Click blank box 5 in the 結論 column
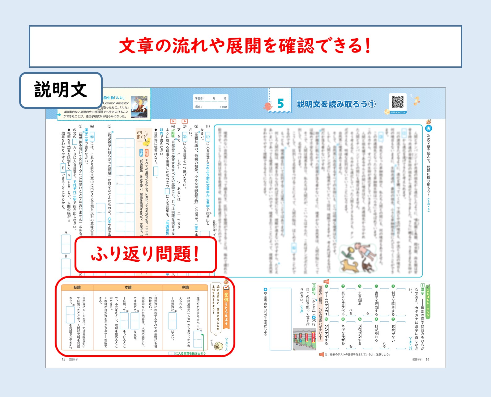 pyautogui.click(x=70, y=315)
